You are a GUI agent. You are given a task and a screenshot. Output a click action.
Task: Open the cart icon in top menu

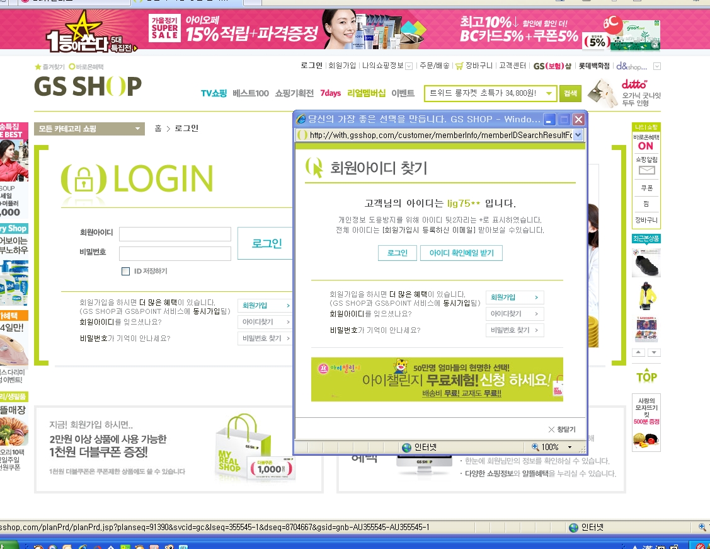(459, 66)
